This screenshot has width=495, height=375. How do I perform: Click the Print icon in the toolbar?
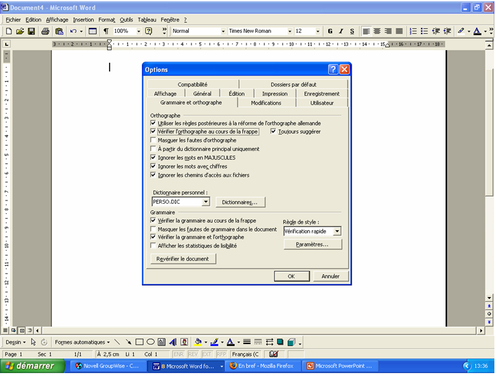[x=45, y=31]
